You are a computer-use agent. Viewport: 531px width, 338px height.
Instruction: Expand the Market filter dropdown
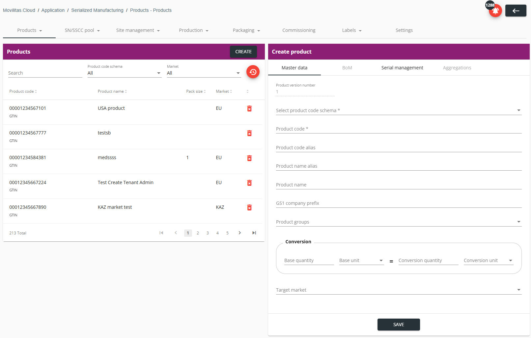click(204, 73)
